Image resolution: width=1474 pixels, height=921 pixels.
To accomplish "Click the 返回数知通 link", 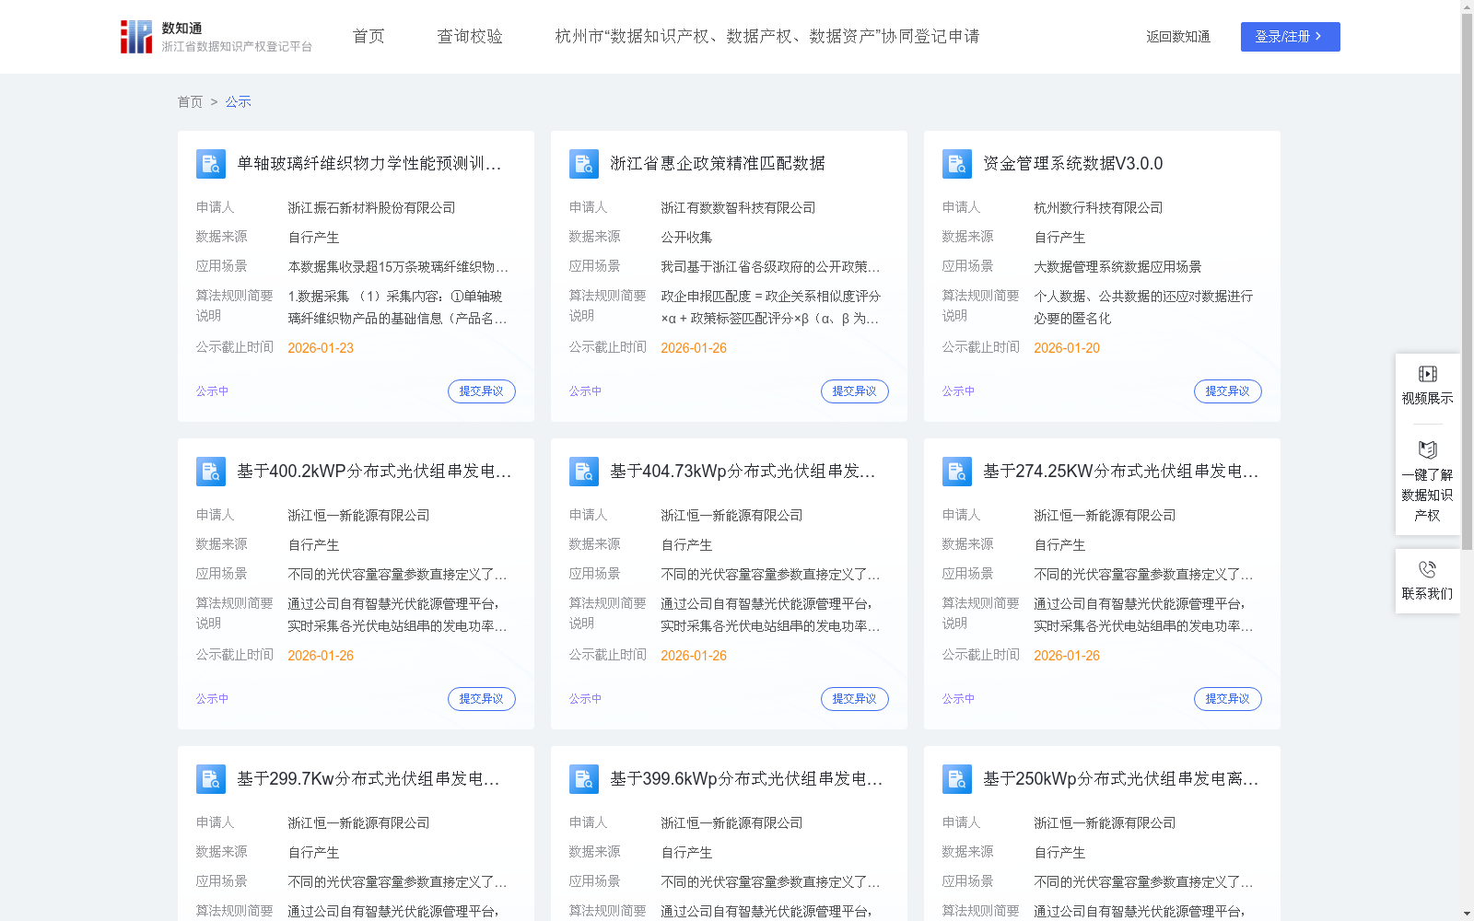I will pyautogui.click(x=1178, y=37).
